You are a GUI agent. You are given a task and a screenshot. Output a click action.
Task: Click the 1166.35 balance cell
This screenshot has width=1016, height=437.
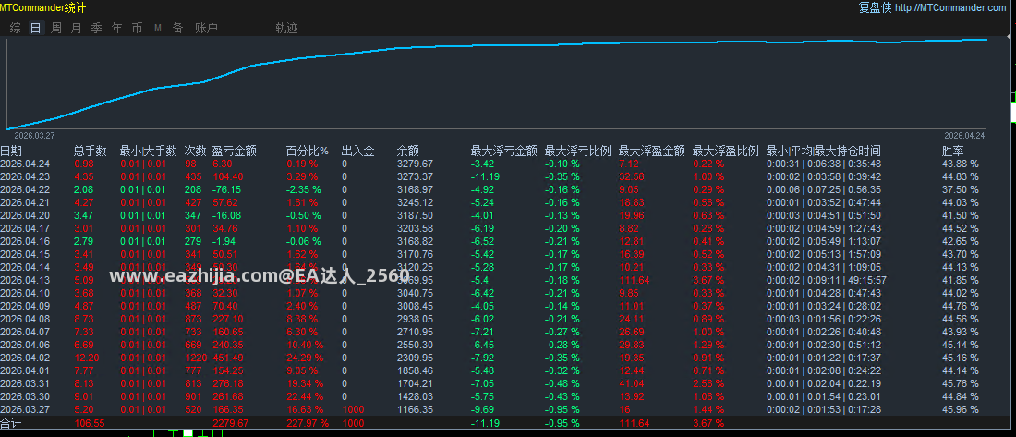415,410
